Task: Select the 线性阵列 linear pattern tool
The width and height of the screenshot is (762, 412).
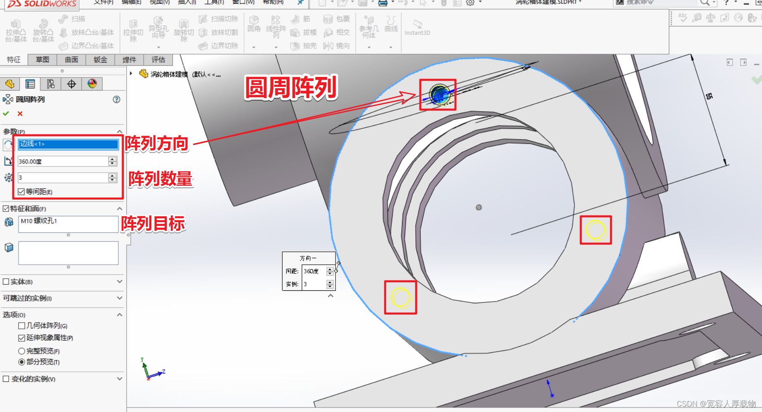Action: 276,27
